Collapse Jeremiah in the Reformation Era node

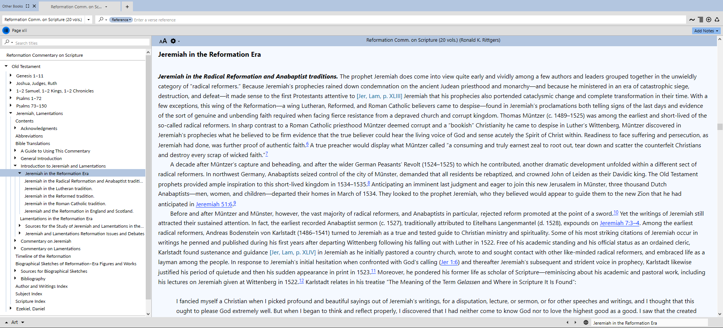[20, 173]
